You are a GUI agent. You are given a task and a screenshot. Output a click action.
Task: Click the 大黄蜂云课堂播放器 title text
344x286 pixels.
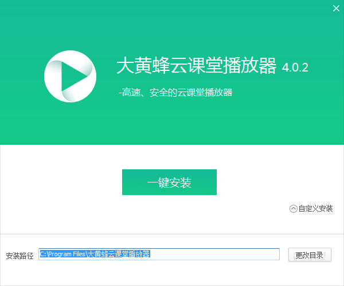(x=196, y=65)
